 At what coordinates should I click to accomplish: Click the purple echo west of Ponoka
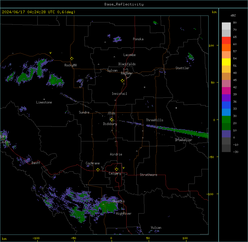point(117,39)
